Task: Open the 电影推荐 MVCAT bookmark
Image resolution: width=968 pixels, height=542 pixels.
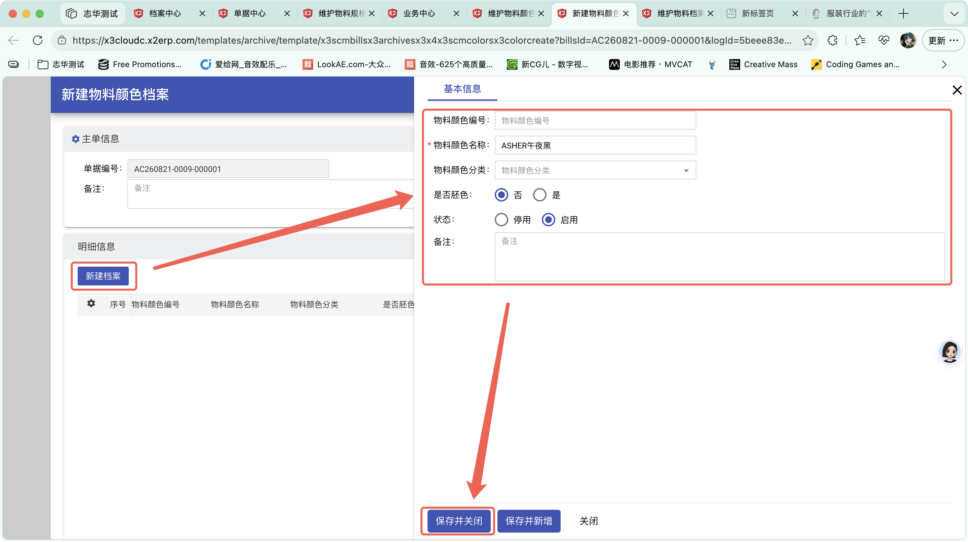Action: coord(650,64)
